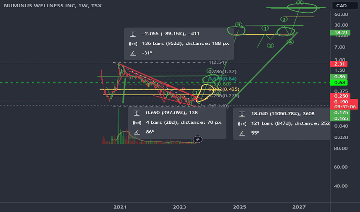Open the CAD currency selector
This screenshot has width=360, height=212.
click(x=345, y=5)
